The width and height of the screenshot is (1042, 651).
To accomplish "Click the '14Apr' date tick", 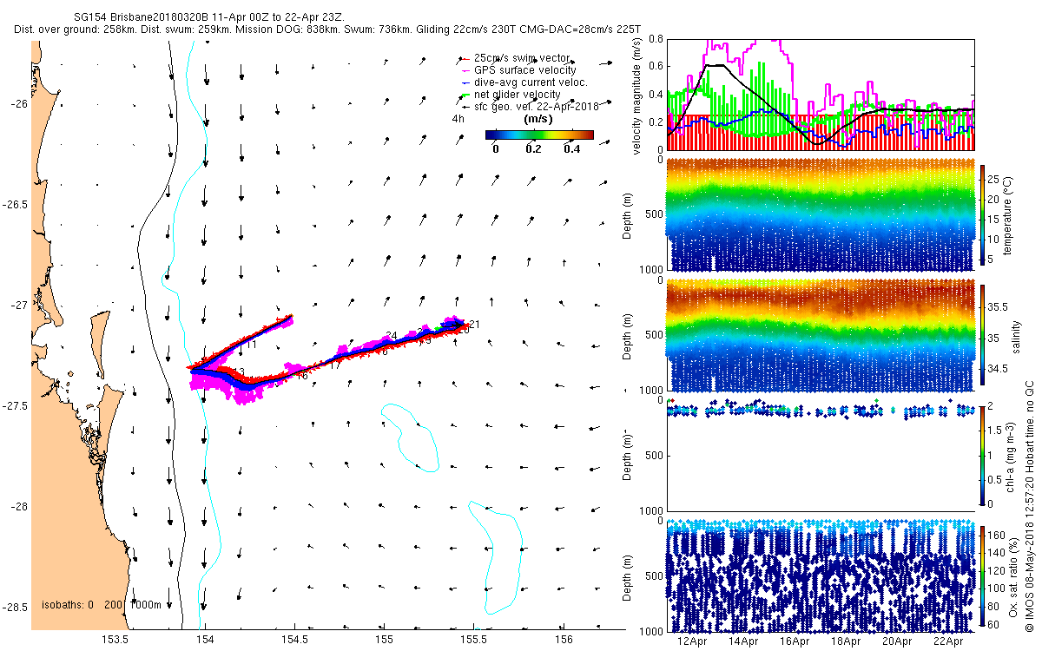I will [x=744, y=642].
